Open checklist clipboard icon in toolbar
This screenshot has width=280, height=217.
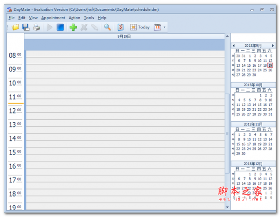[x=120, y=28]
